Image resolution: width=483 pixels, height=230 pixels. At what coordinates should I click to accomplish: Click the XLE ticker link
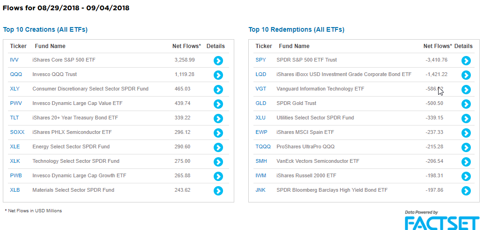(15, 146)
